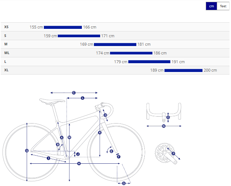Click the L reach marker
This screenshot has height=186, width=231.
click(83, 98)
